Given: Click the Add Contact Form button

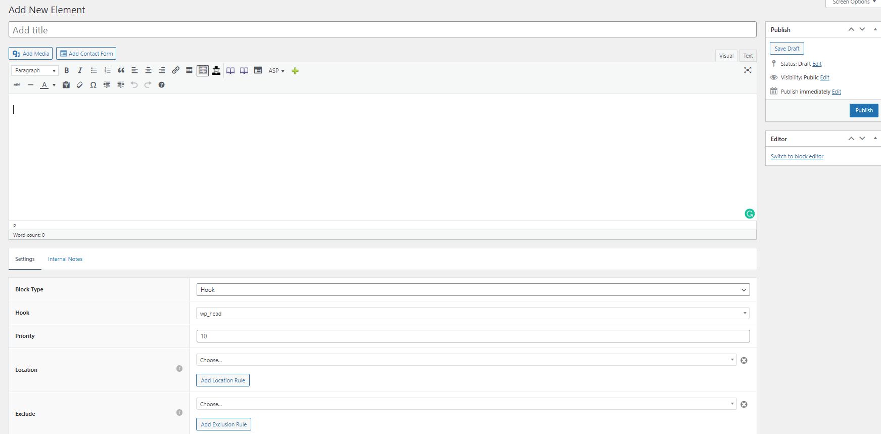Looking at the screenshot, I should 86,54.
